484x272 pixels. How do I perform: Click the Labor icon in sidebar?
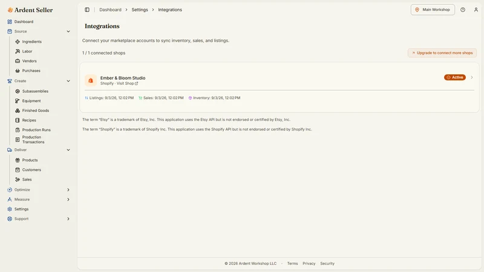pos(18,51)
